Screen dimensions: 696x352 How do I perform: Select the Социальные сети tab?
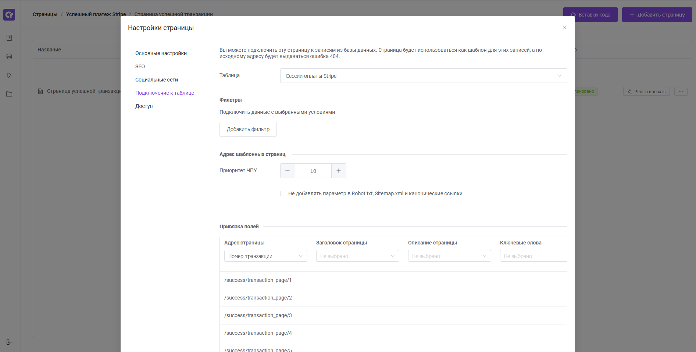point(157,80)
